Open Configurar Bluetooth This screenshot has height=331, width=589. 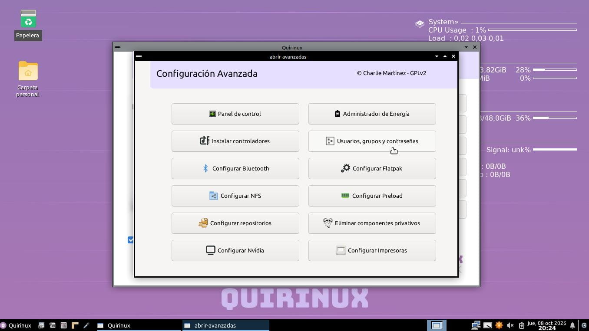[235, 168]
